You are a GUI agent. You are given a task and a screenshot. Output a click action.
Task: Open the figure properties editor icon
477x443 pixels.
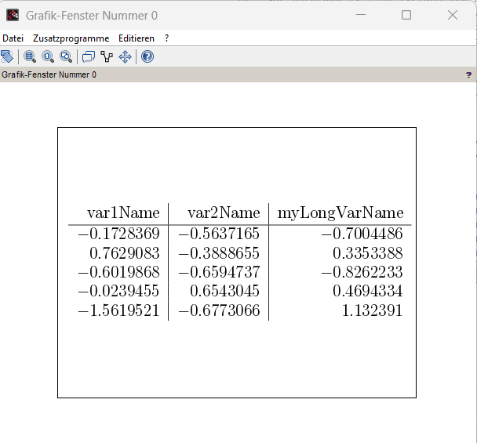pyautogui.click(x=89, y=56)
